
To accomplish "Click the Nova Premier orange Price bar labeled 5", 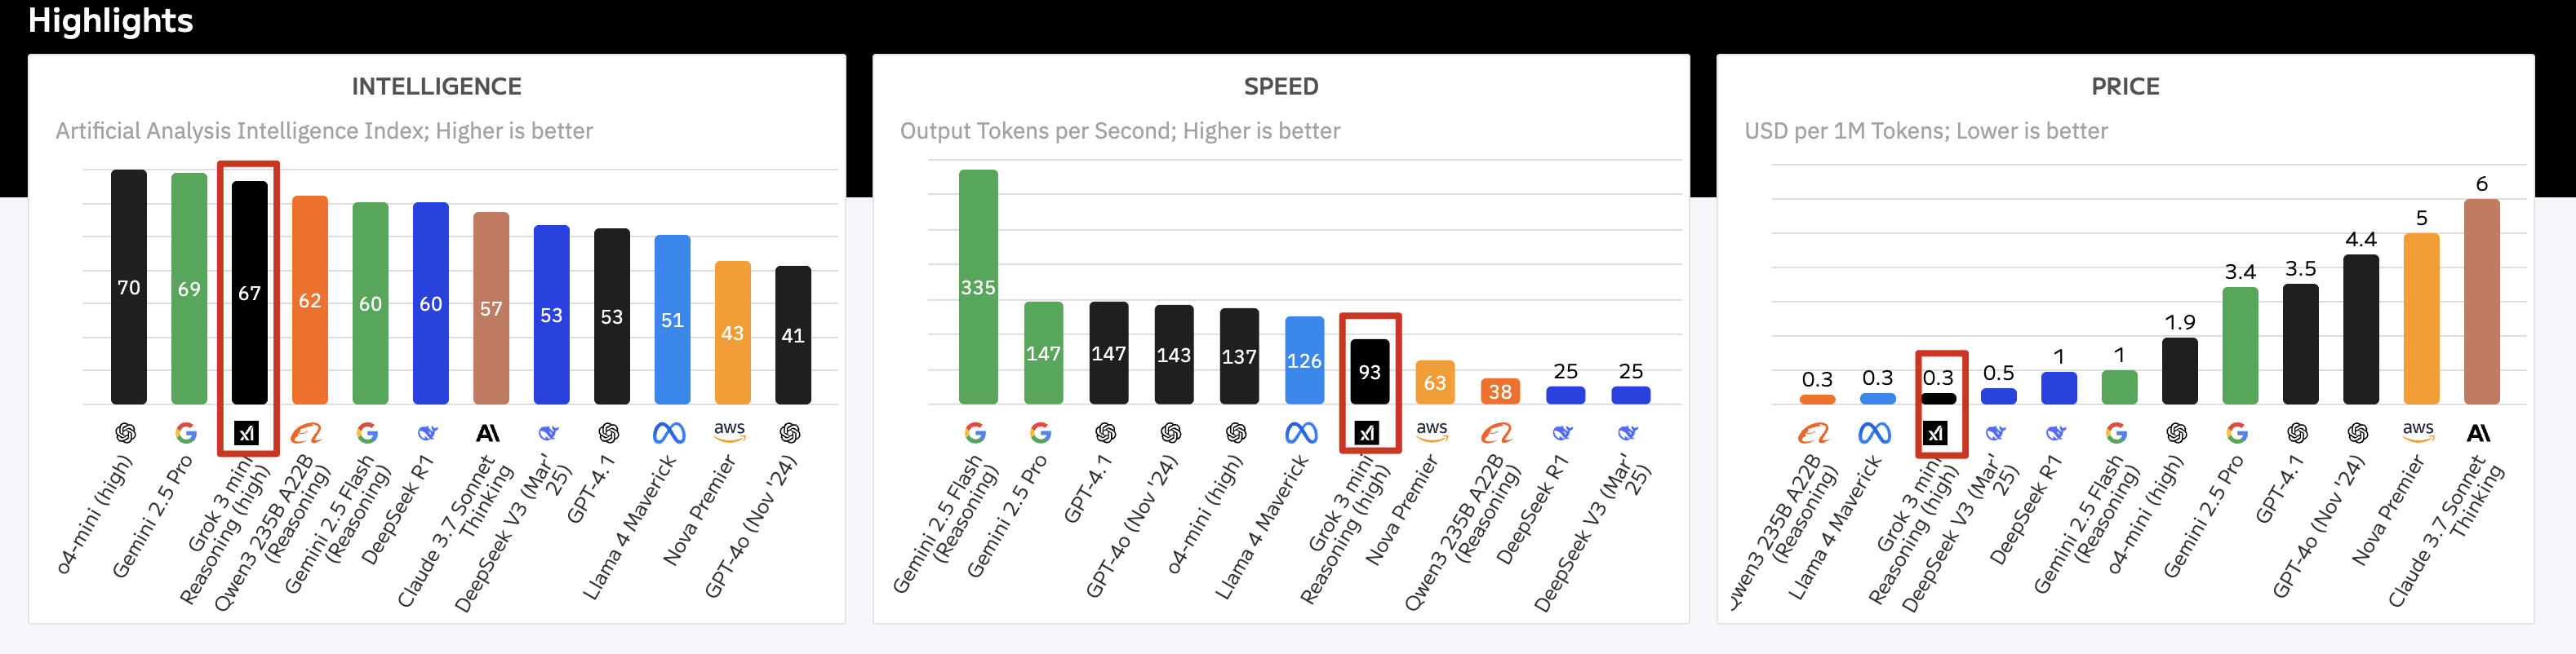I will [2421, 317].
